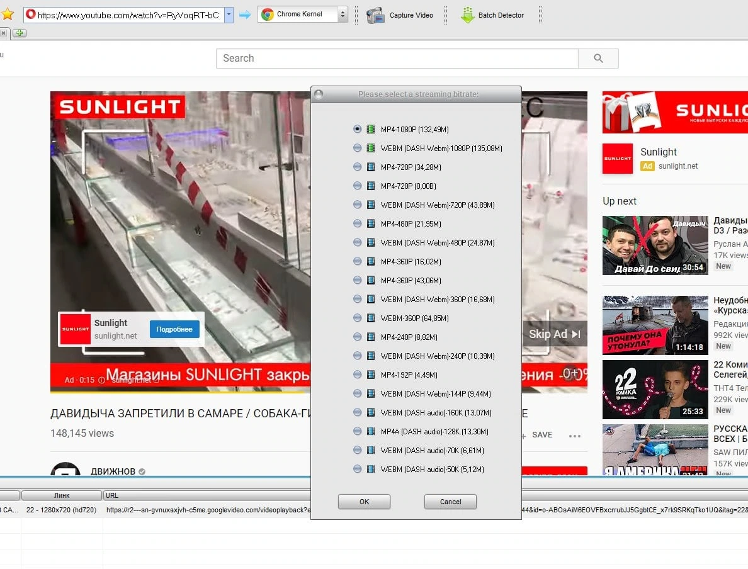Click the more actions ellipsis under video

pyautogui.click(x=575, y=436)
